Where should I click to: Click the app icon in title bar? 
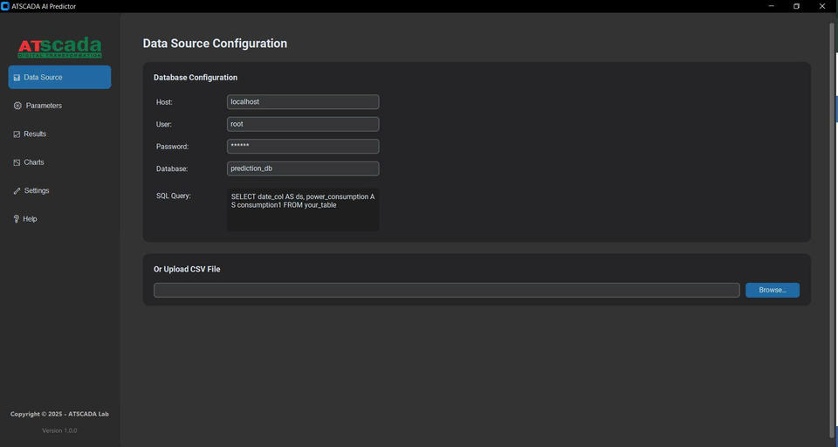click(x=6, y=6)
